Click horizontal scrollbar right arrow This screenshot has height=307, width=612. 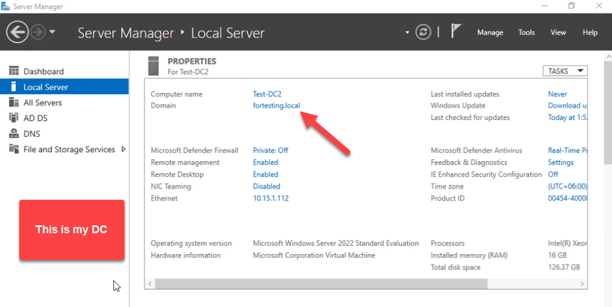[582, 284]
